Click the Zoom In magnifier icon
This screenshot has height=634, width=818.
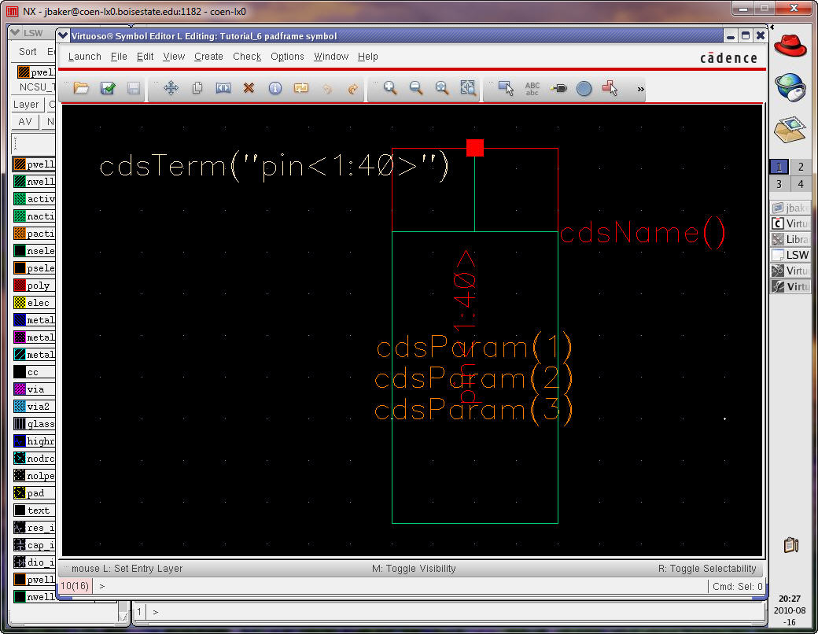390,89
